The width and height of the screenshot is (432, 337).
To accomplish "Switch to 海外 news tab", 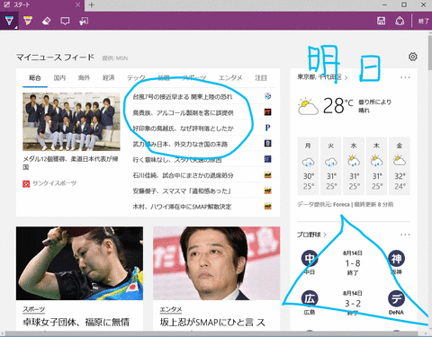I will coord(84,78).
